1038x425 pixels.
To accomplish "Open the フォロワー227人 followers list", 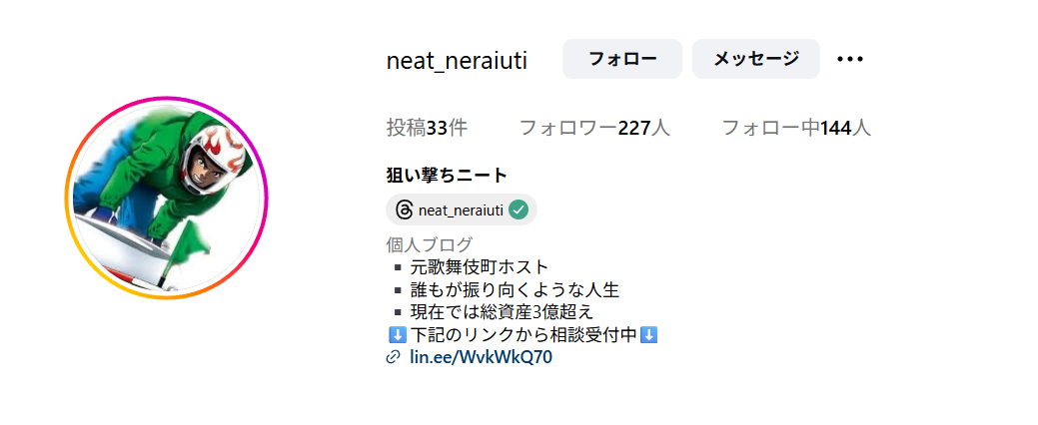I will point(594,128).
